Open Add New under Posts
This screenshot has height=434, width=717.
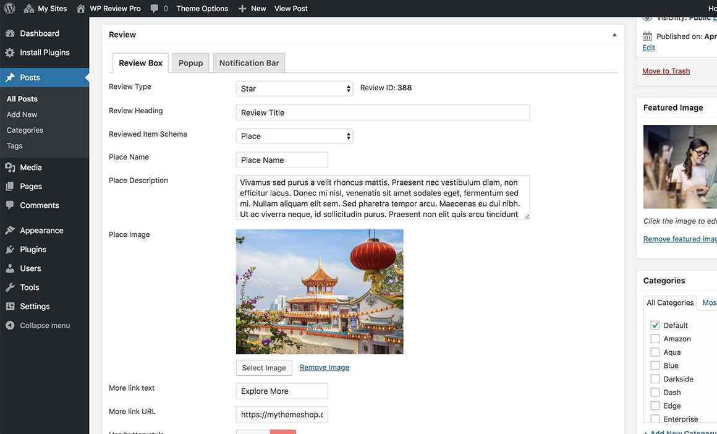tap(22, 114)
